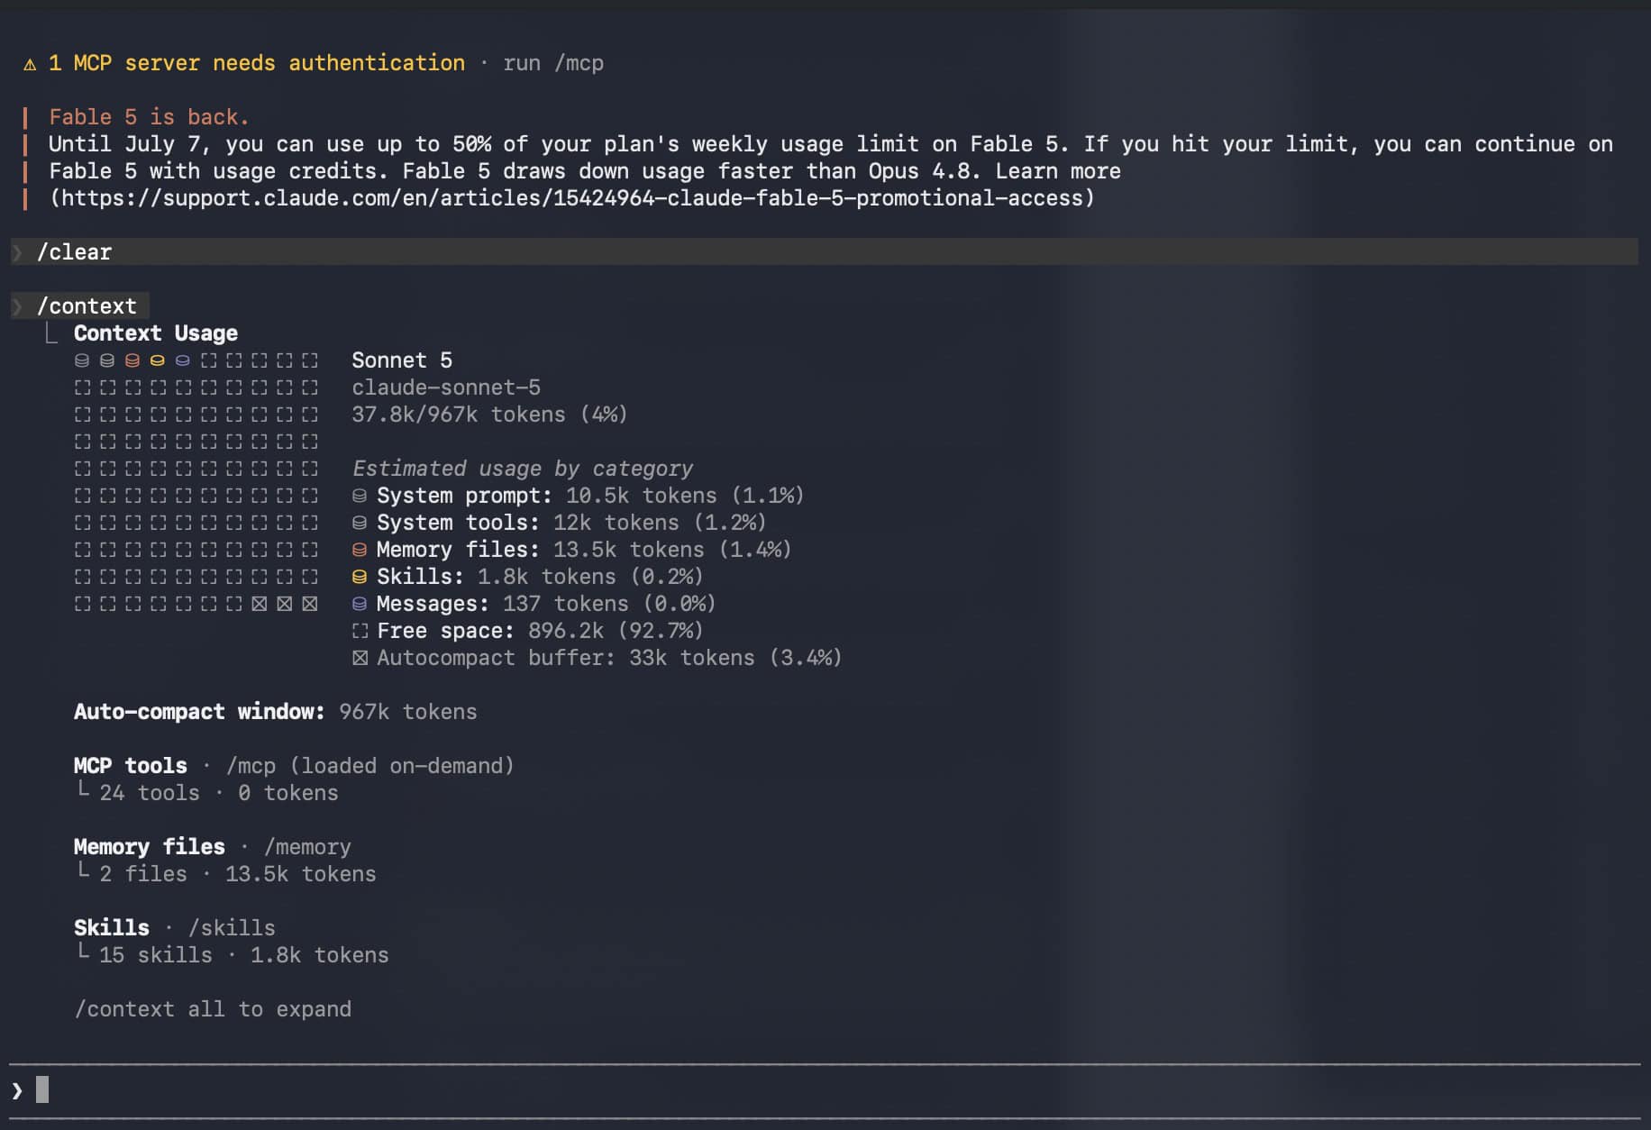Click '1 MCP server needs authentication' text

coord(257,63)
